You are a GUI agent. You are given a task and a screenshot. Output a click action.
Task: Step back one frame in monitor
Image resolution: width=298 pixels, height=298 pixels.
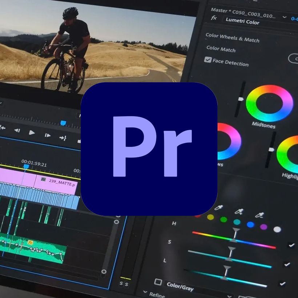click(x=17, y=130)
